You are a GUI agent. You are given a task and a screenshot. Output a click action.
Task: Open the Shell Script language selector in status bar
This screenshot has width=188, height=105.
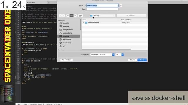37,104
